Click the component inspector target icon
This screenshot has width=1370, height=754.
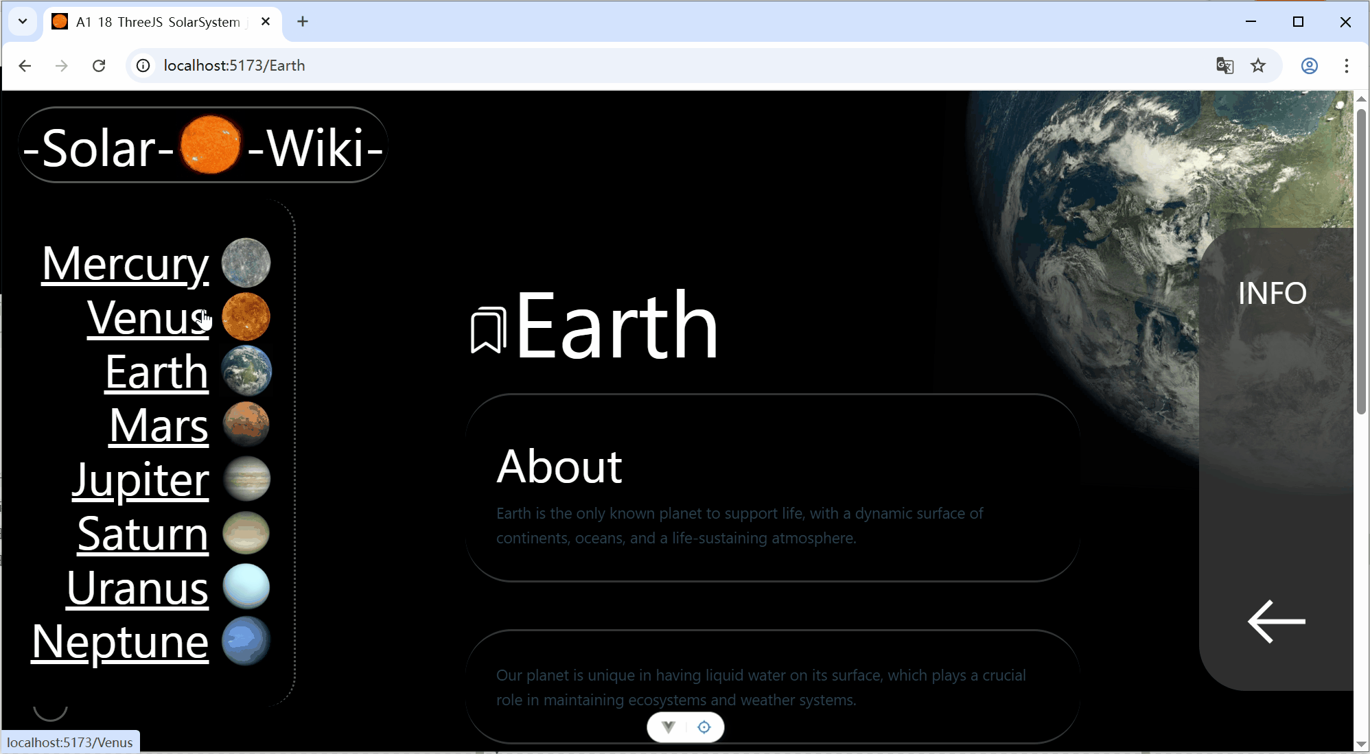pyautogui.click(x=704, y=727)
